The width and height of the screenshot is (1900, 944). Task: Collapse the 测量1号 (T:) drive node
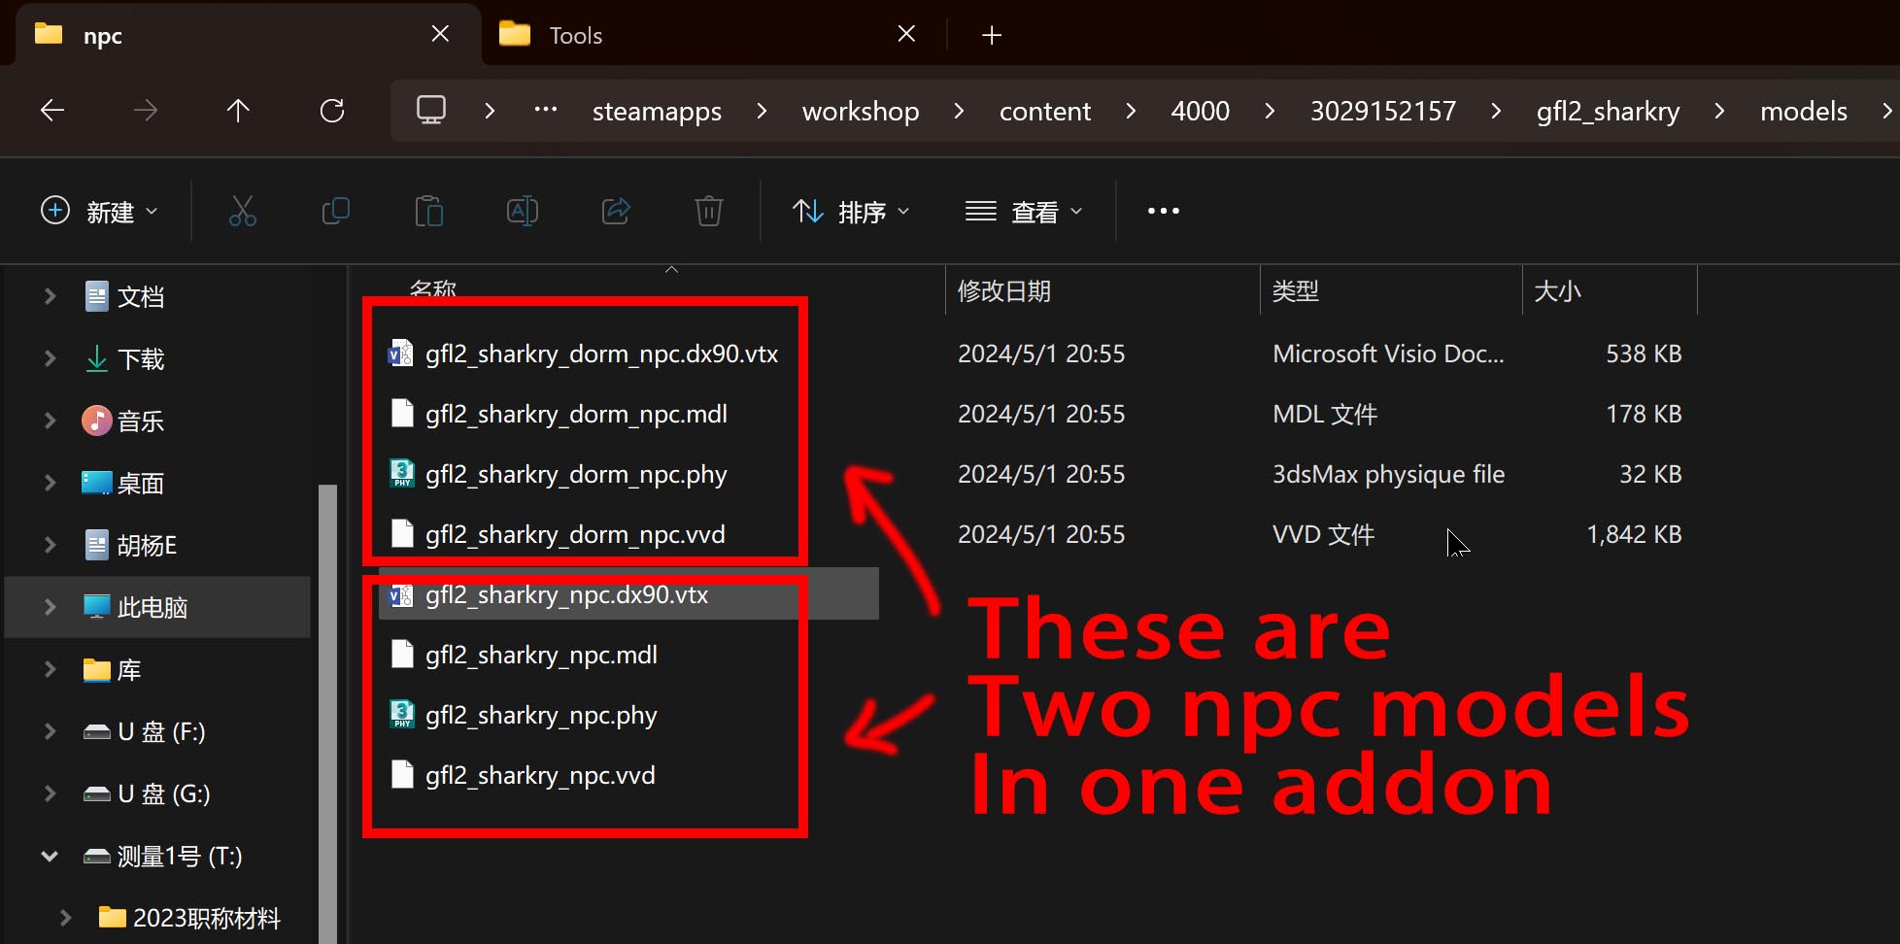pos(50,856)
